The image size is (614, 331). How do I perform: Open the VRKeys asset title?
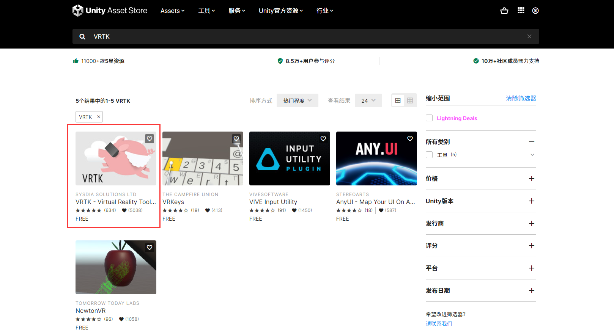173,202
